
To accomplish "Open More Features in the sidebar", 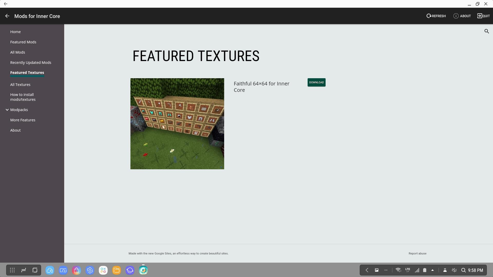I will 23,120.
